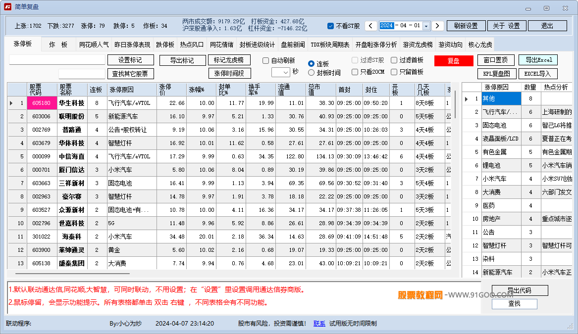Select the 连板 radio button
The width and height of the screenshot is (578, 334).
pos(311,64)
